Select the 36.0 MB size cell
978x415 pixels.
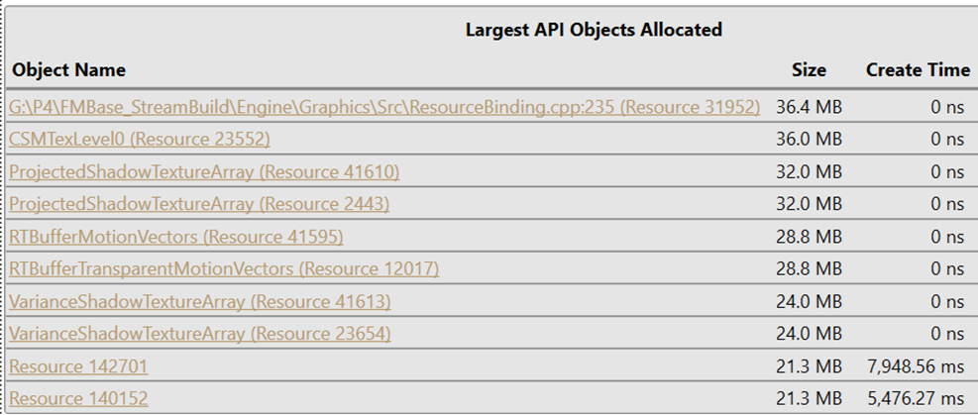809,139
